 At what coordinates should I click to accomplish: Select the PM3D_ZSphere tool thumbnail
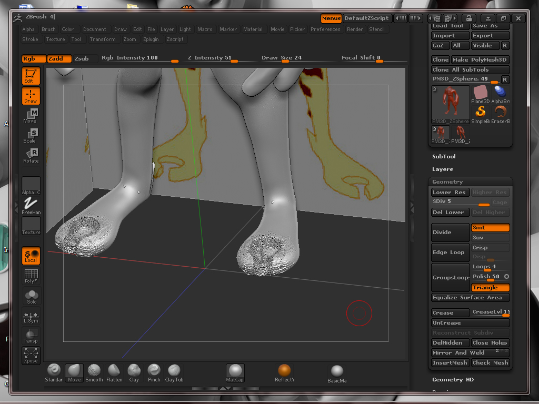450,104
